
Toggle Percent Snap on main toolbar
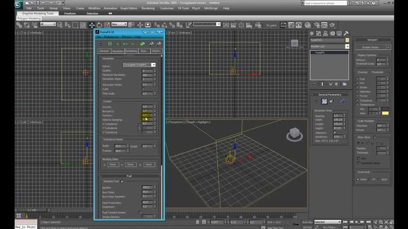click(x=171, y=25)
